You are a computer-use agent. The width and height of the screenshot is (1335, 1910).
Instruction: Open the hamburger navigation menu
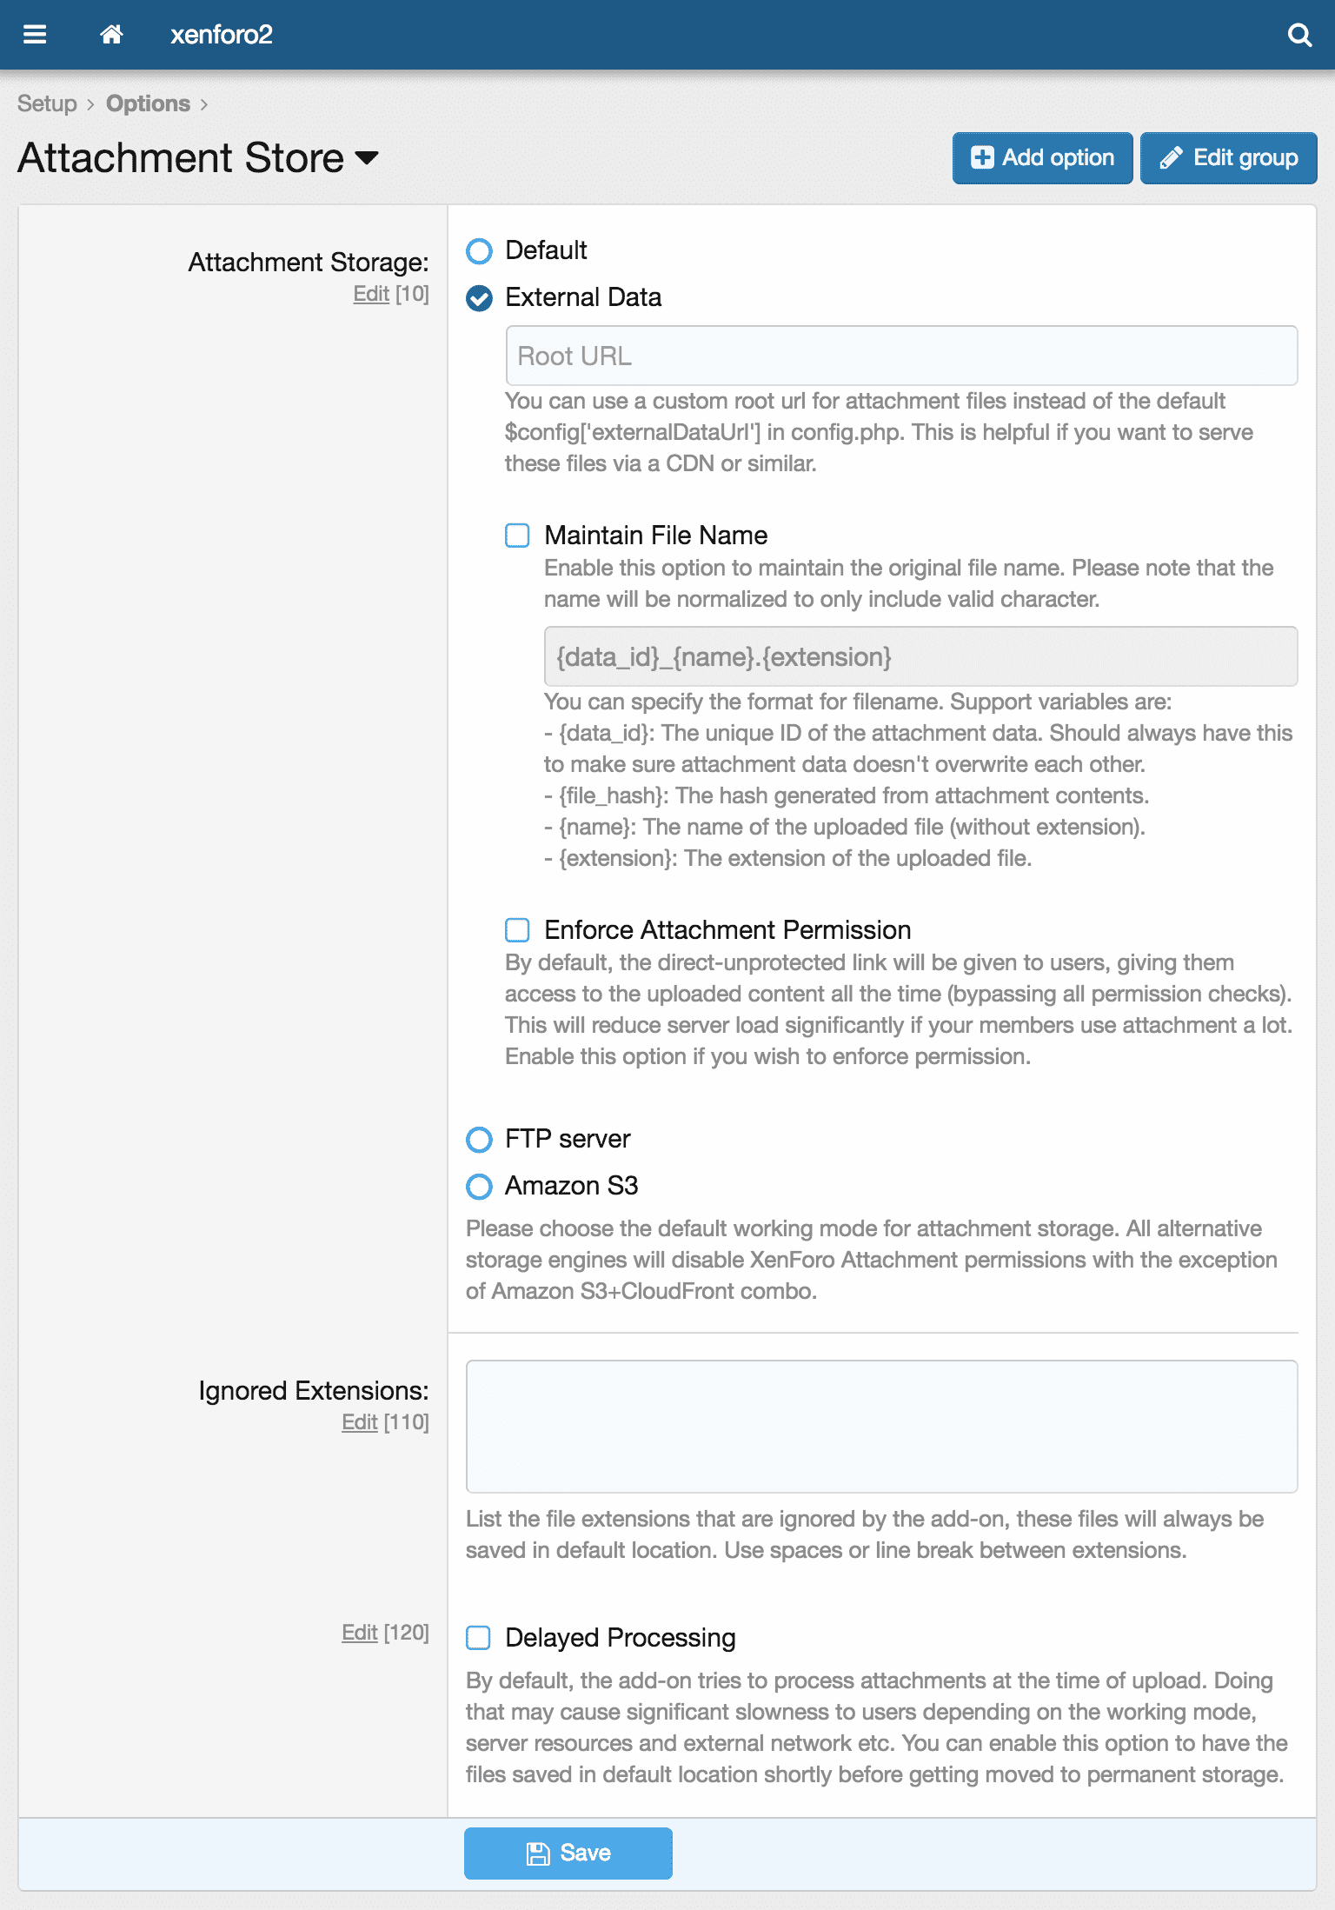tap(35, 35)
